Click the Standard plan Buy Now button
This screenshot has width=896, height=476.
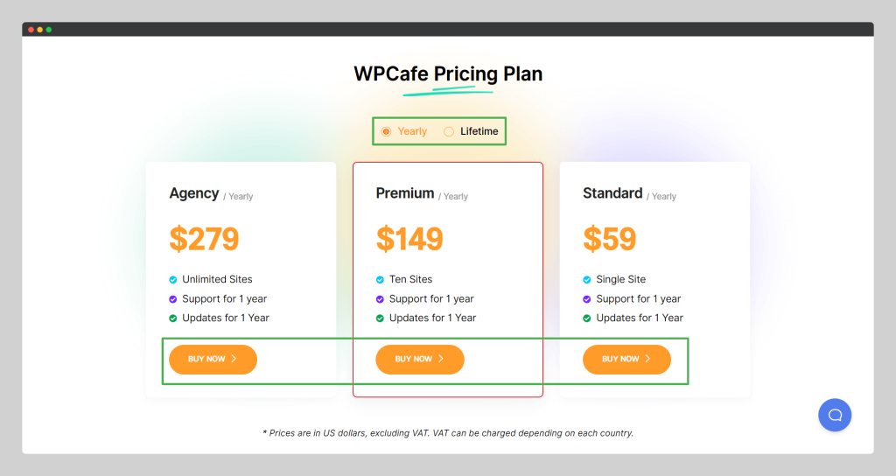[626, 360]
